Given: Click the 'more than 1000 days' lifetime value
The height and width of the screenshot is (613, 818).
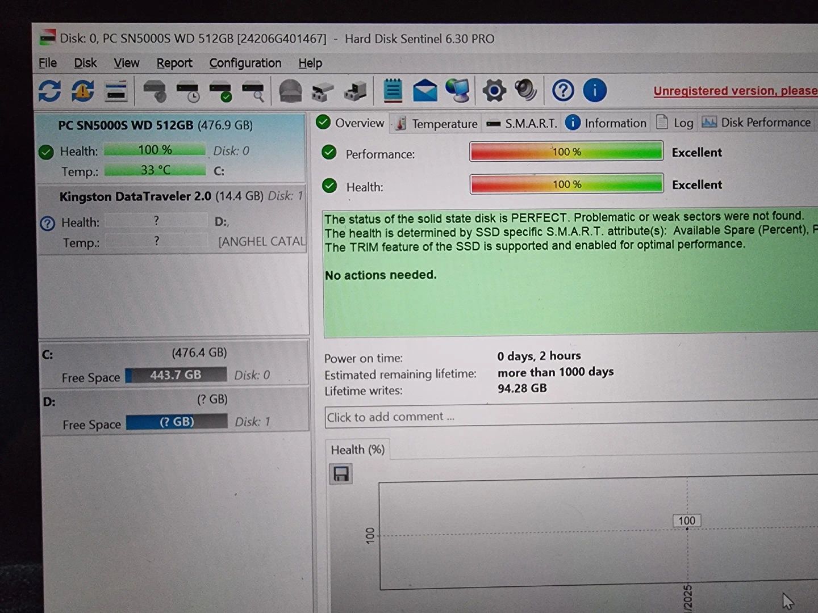Looking at the screenshot, I should pos(556,372).
